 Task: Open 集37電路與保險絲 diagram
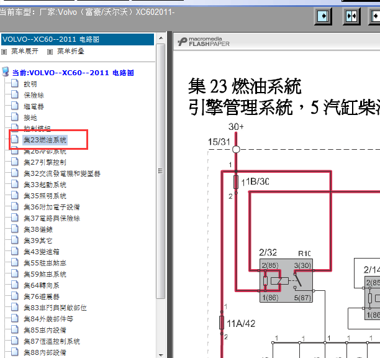[52, 218]
